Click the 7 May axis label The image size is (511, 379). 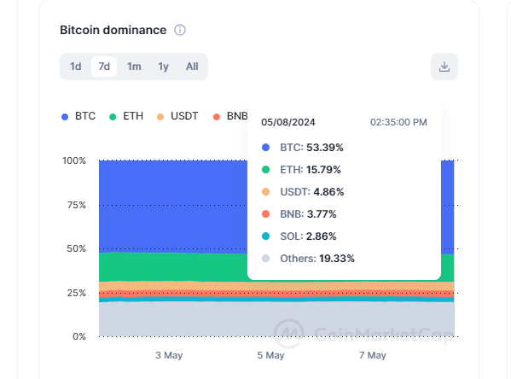[x=373, y=355]
